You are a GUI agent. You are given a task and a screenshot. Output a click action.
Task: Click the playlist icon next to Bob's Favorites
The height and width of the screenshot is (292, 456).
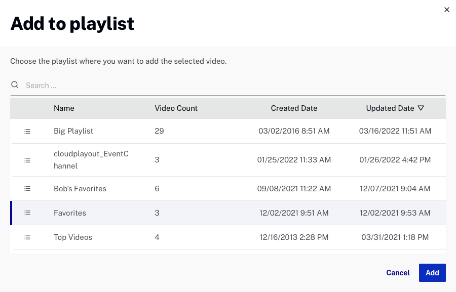(27, 189)
